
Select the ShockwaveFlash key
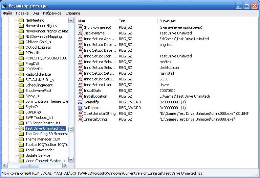click(39, 91)
